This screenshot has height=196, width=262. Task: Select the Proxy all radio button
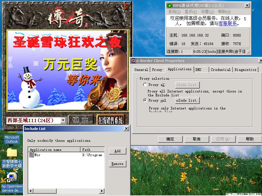point(145,85)
